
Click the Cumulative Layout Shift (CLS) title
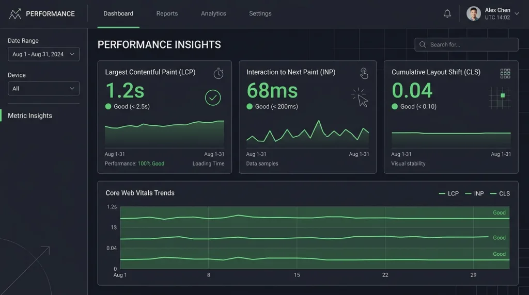tap(436, 72)
